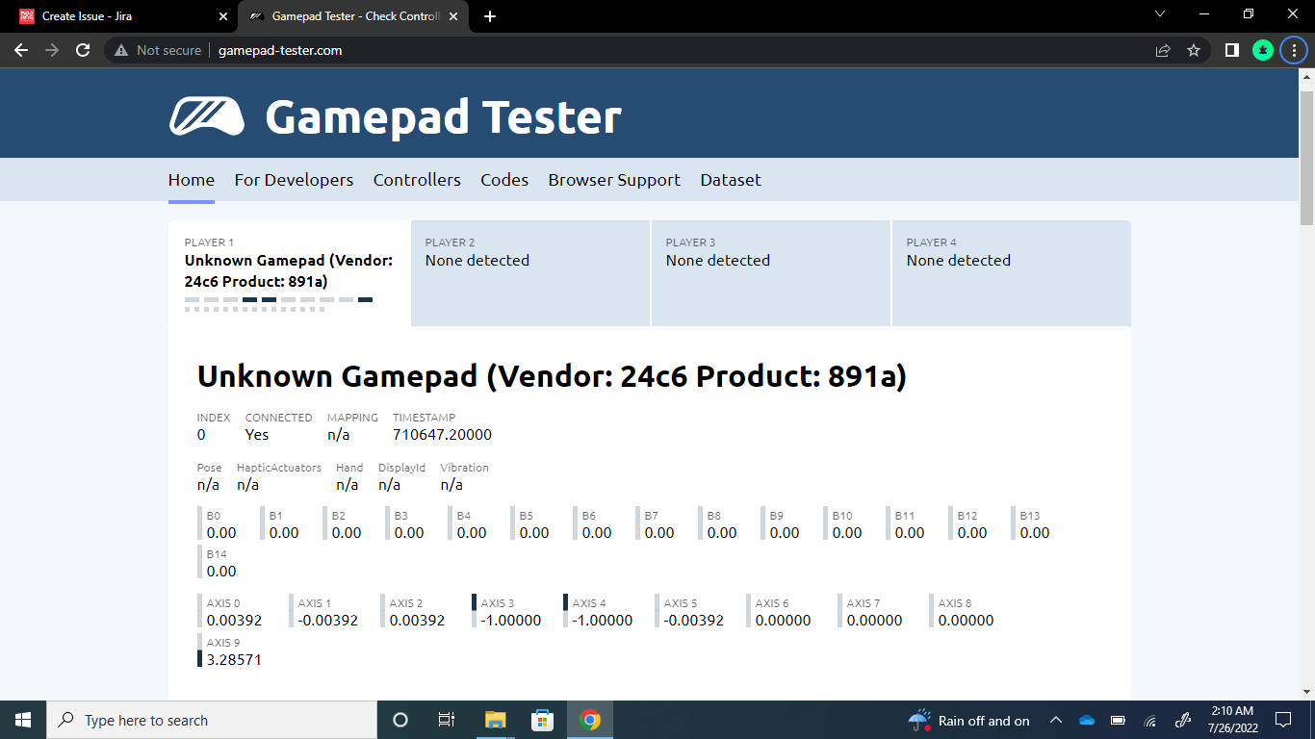Bookmark this page with the star icon
The width and height of the screenshot is (1315, 739).
pos(1194,50)
